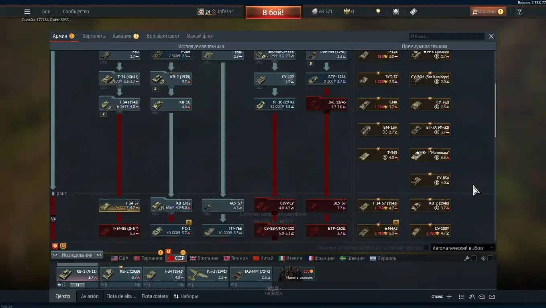Select Ил-2 (1941) crew slot
The image size is (546, 308).
pos(207,274)
